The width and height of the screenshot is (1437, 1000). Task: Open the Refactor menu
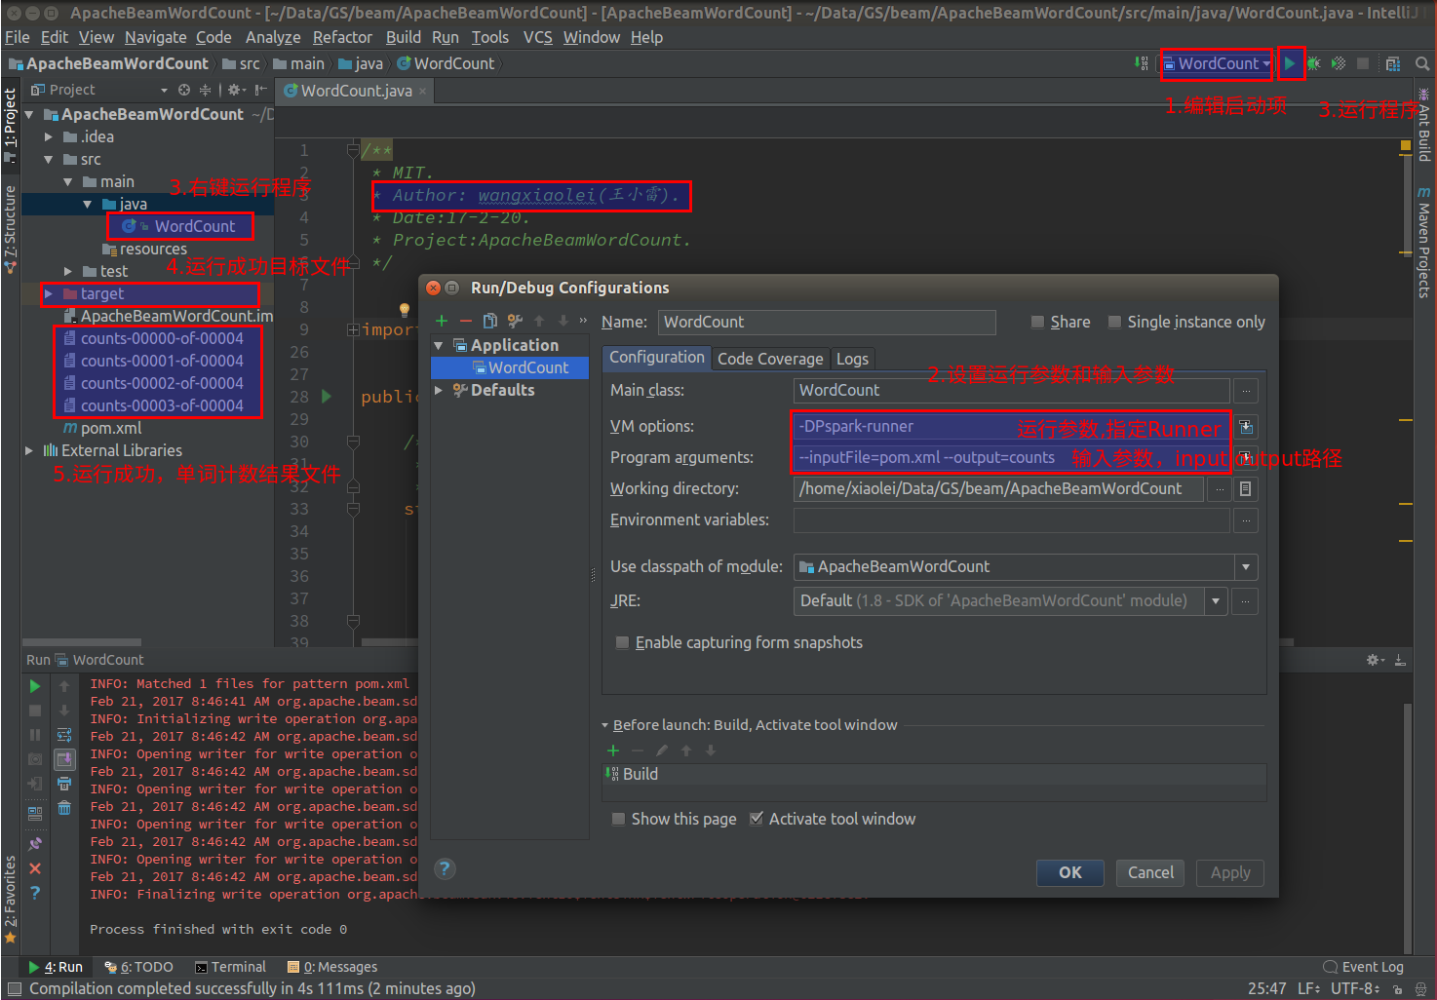pyautogui.click(x=342, y=37)
